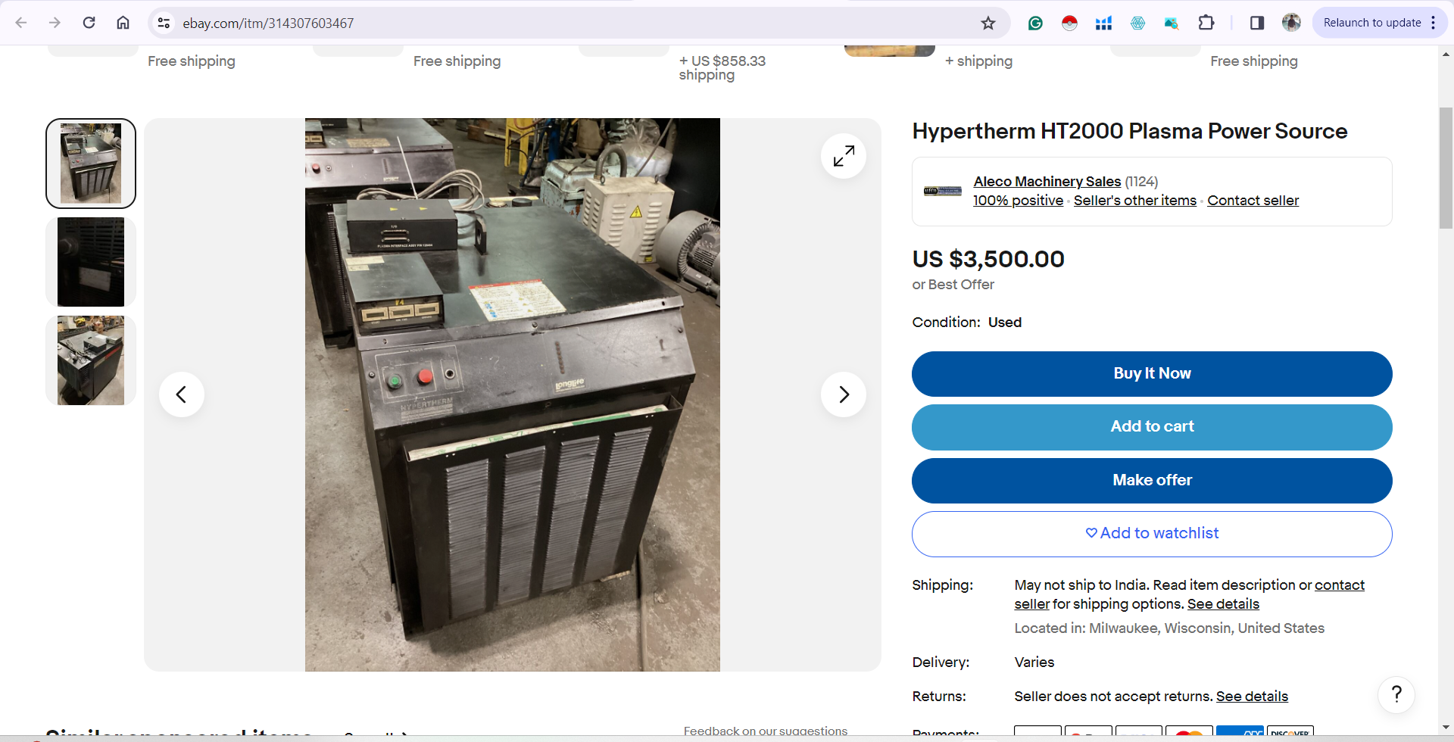Reload the eBay page
1454x742 pixels.
tap(89, 23)
